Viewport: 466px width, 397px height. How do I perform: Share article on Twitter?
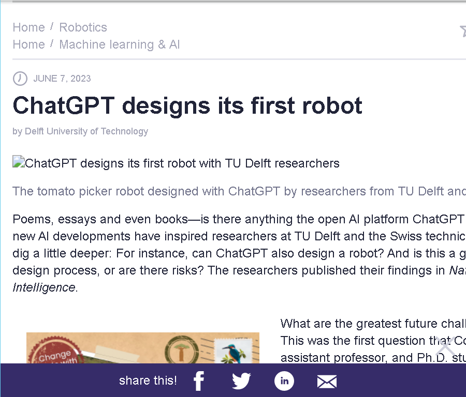pos(241,381)
